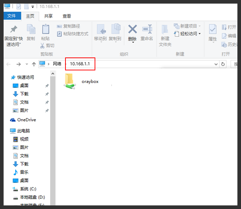Open the address bar history dropdown
The height and width of the screenshot is (209, 241).
216,64
